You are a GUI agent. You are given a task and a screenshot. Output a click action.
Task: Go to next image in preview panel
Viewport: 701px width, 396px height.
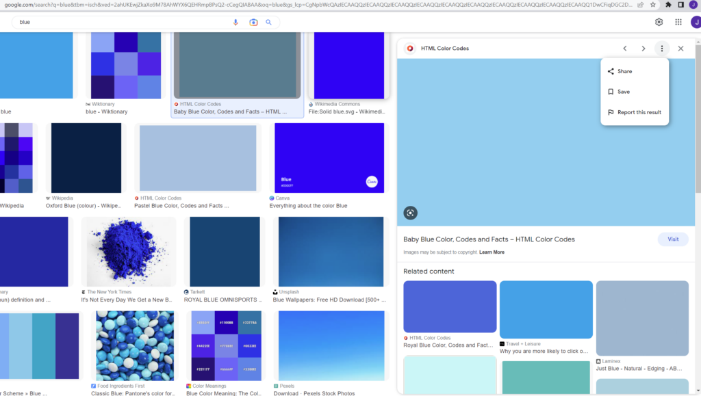(x=643, y=49)
